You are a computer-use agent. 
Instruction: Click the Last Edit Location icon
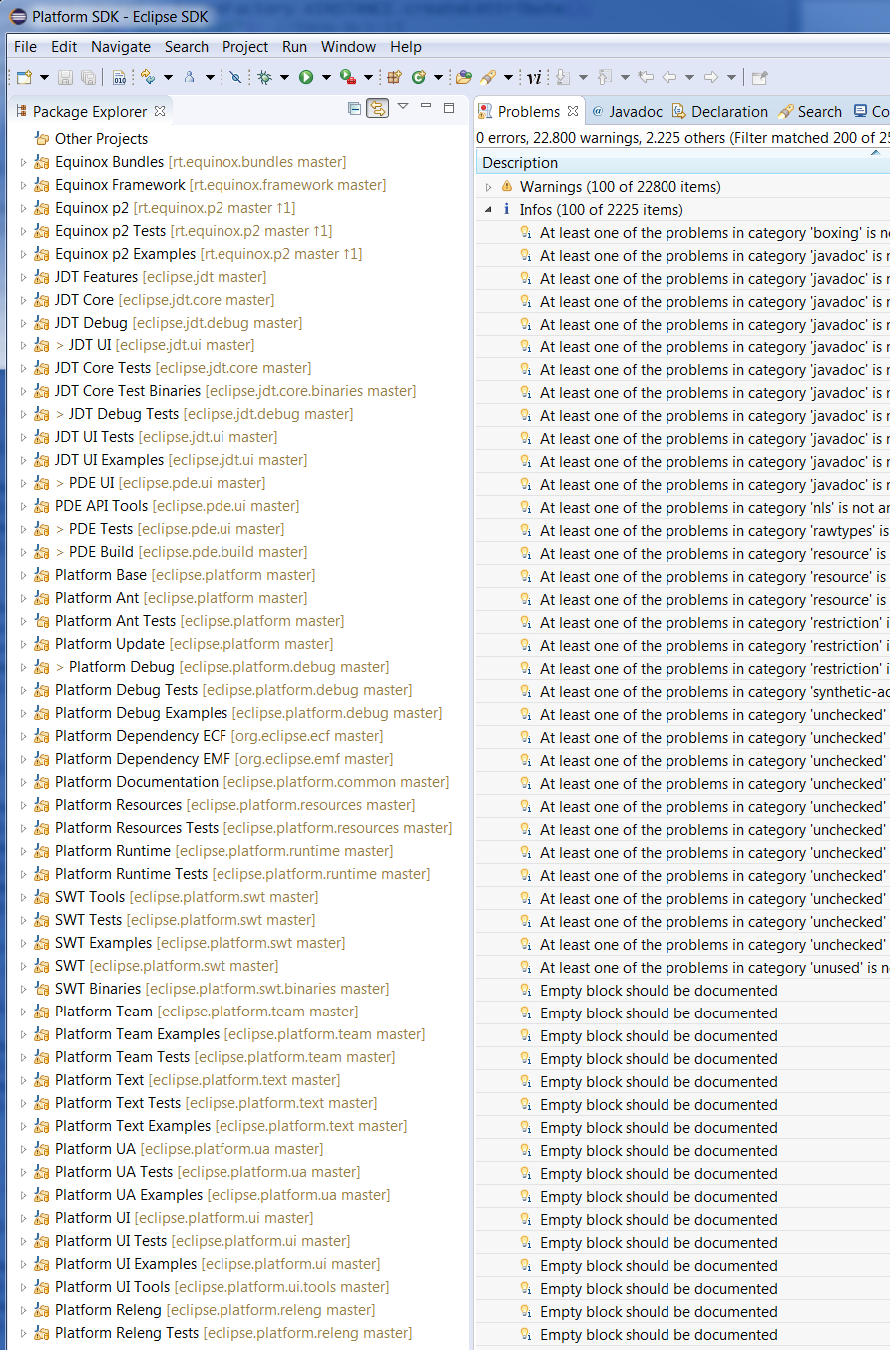646,77
